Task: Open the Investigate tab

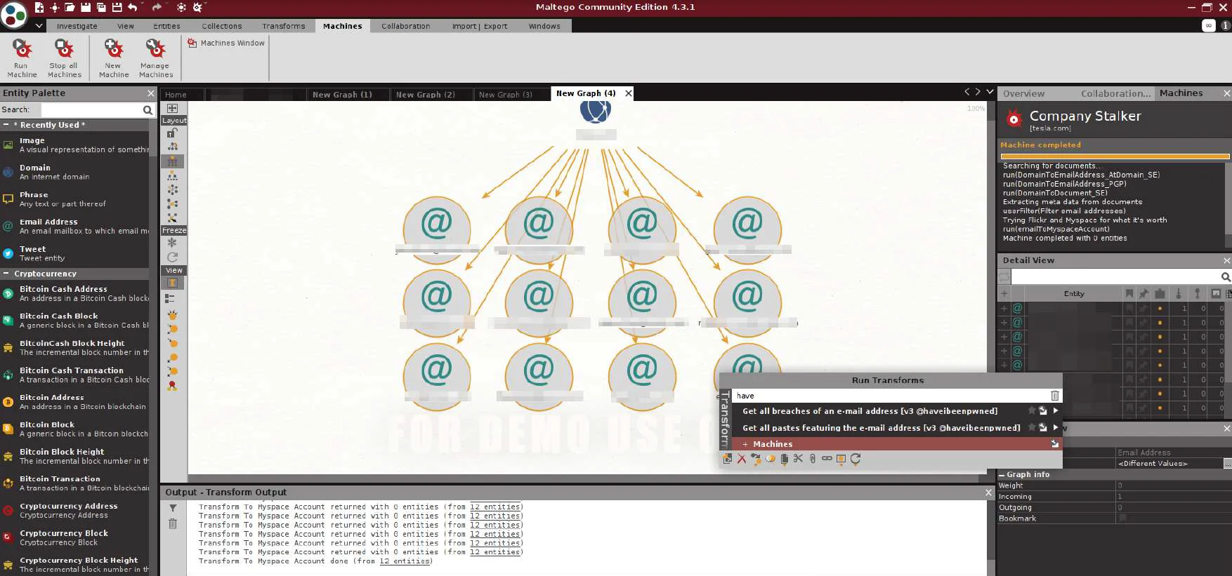Action: [x=77, y=26]
